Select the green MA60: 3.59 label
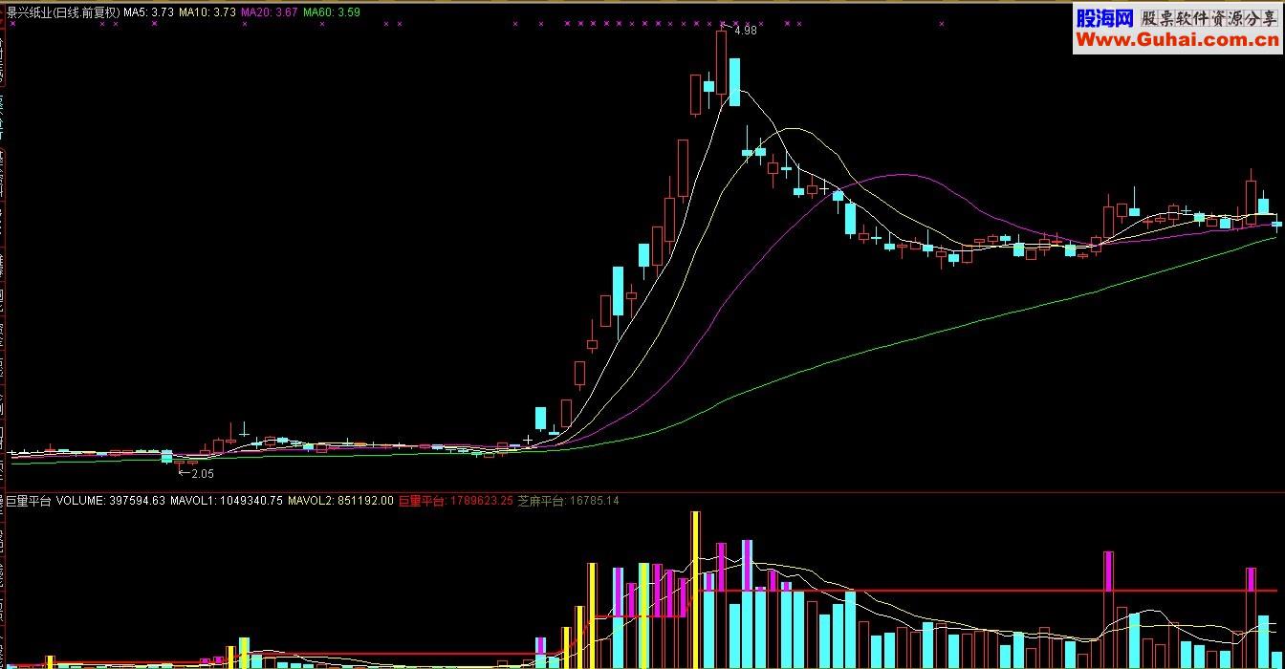The width and height of the screenshot is (1285, 669). pos(332,11)
